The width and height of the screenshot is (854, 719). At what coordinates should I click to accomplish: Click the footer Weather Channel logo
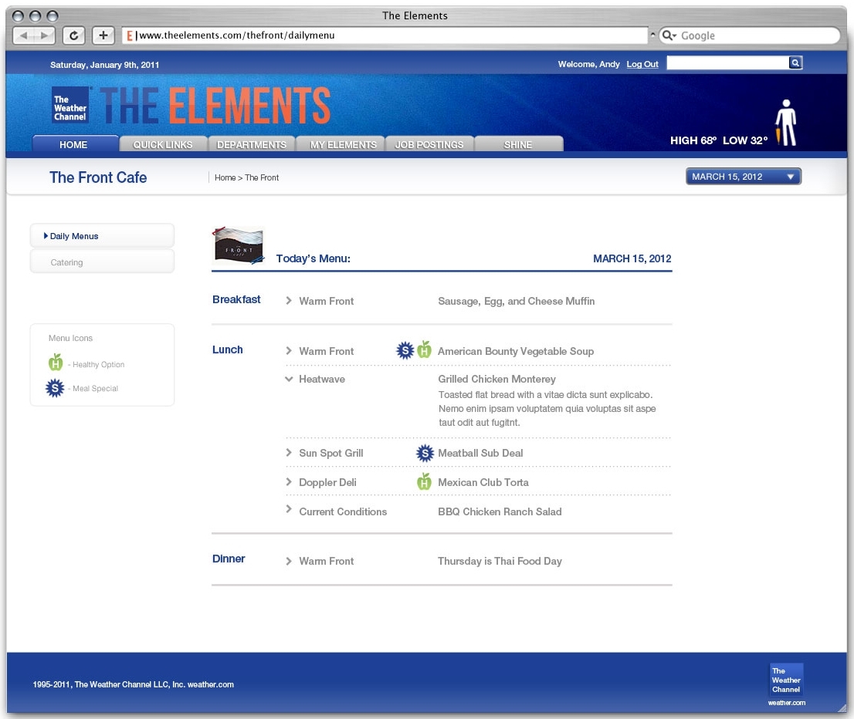pyautogui.click(x=787, y=680)
